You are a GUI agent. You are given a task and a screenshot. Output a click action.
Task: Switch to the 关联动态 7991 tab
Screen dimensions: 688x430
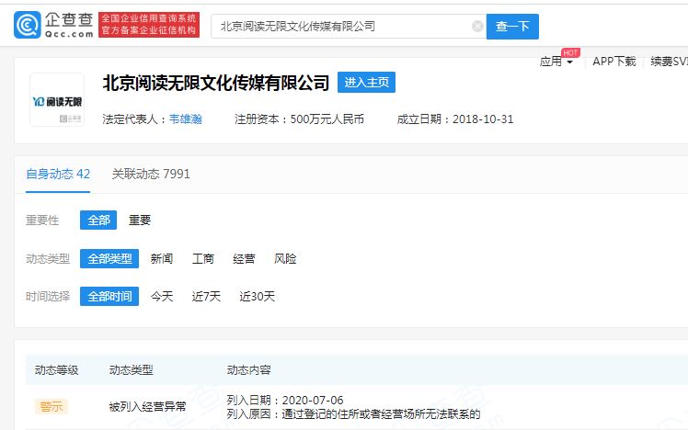pos(151,174)
